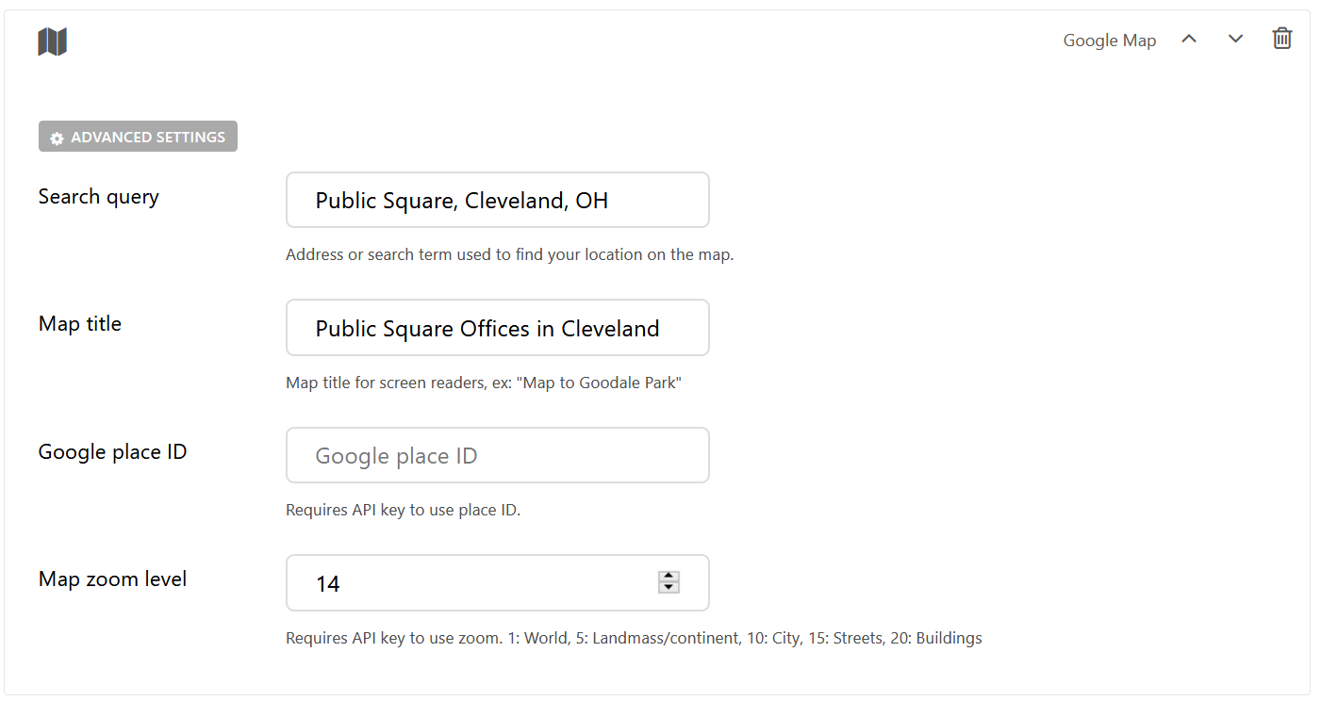1321x701 pixels.
Task: Click the screen reader hint under Map title
Action: (483, 383)
